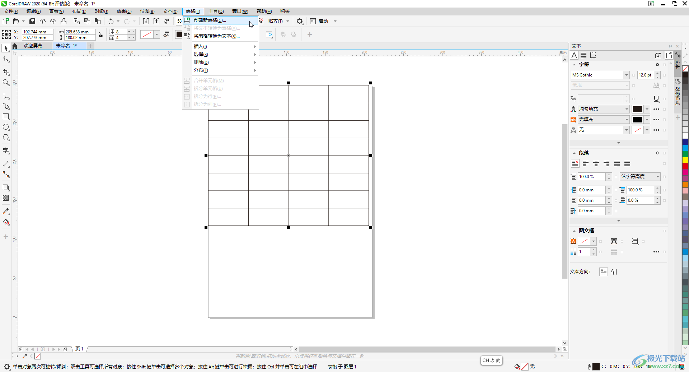Click the font size 12.0 pt field

pos(646,75)
